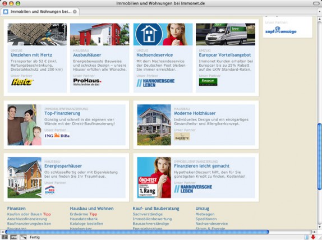
Task: Open Baufinanzierungslexikon footer link
Action: pyautogui.click(x=29, y=224)
